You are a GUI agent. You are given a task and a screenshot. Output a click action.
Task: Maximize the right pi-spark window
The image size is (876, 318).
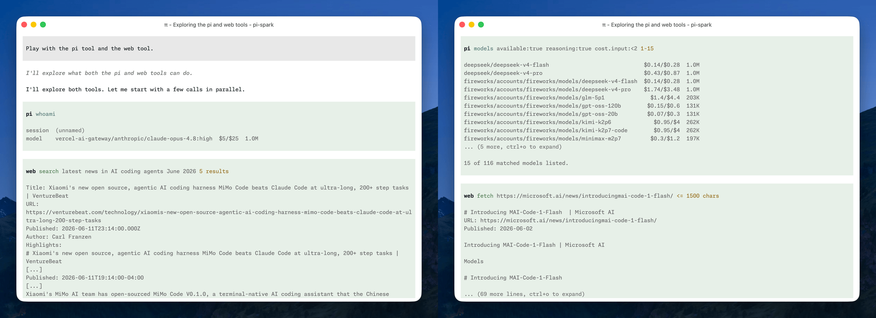(x=481, y=25)
